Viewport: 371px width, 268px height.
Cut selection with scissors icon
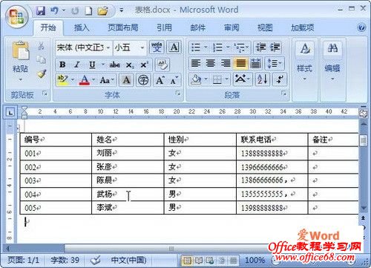point(41,46)
